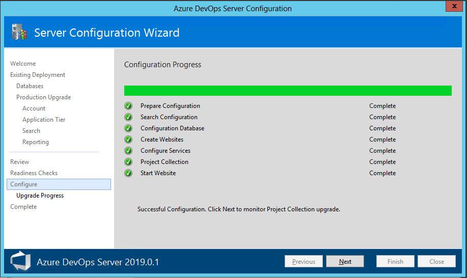Select the check icon for Configuration Database

pyautogui.click(x=128, y=128)
